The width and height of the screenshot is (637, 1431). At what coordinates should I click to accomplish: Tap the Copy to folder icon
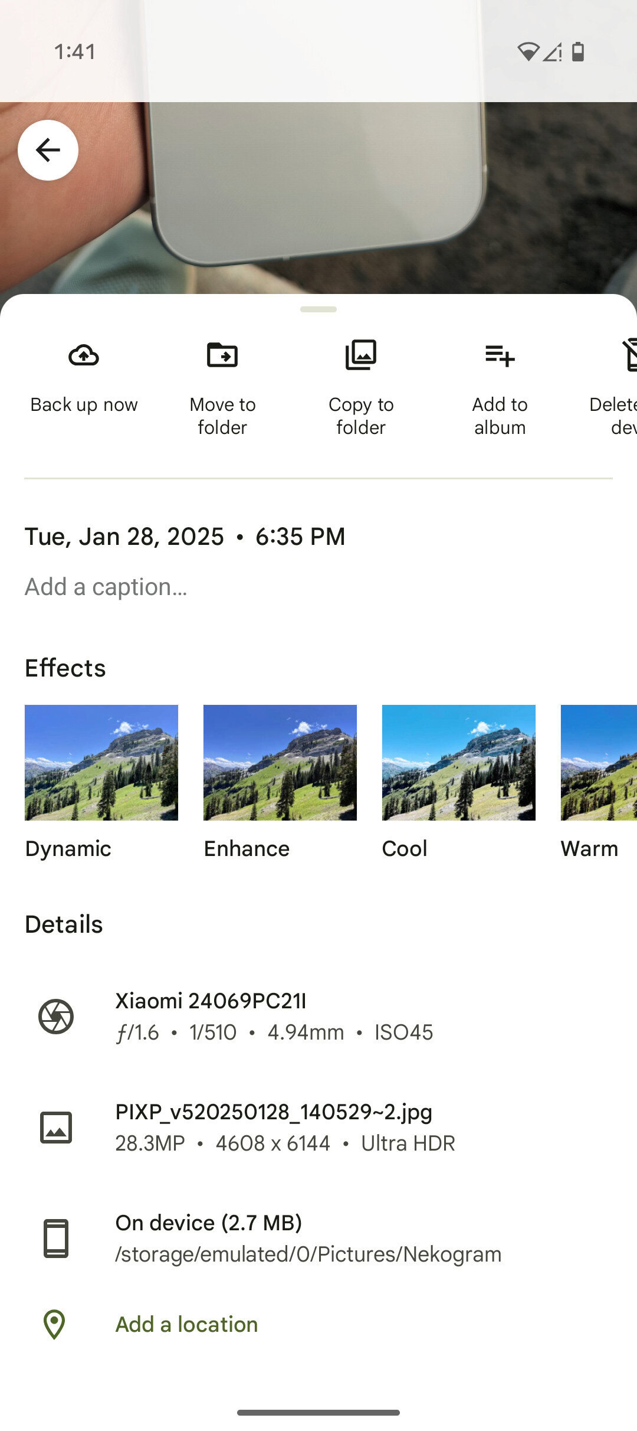[361, 355]
